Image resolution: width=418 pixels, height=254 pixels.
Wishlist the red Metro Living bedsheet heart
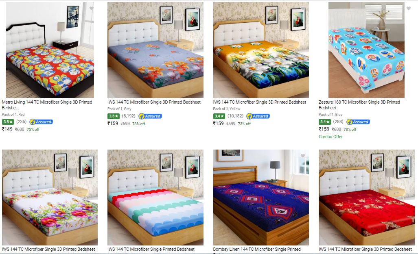pyautogui.click(x=92, y=9)
